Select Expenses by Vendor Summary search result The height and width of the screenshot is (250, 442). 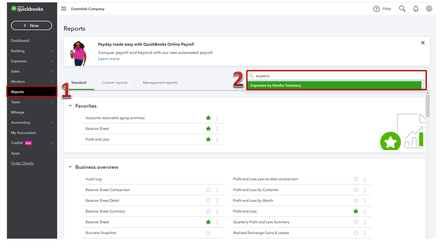(x=334, y=85)
